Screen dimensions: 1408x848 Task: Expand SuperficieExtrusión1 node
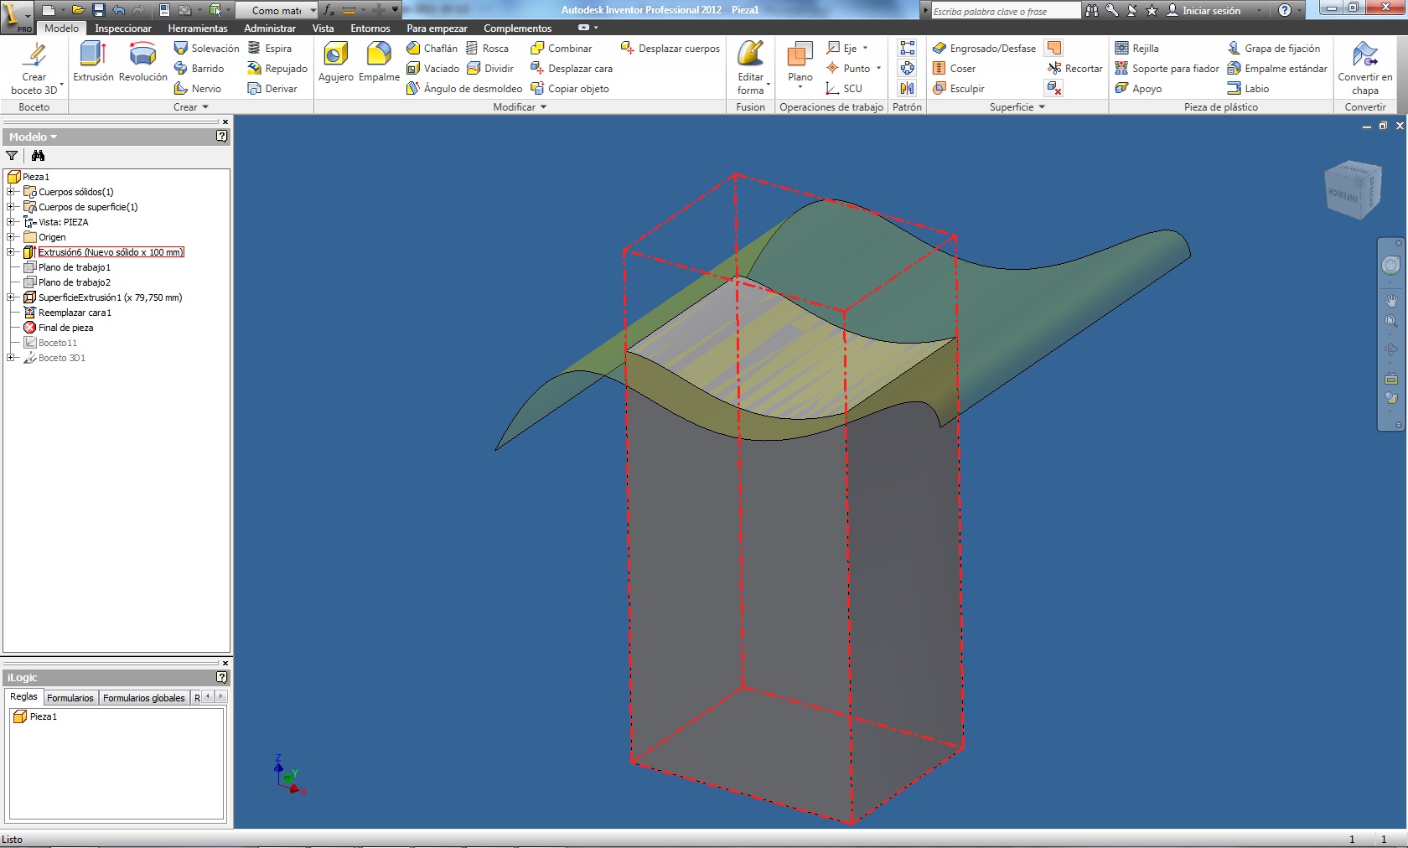pyautogui.click(x=11, y=297)
